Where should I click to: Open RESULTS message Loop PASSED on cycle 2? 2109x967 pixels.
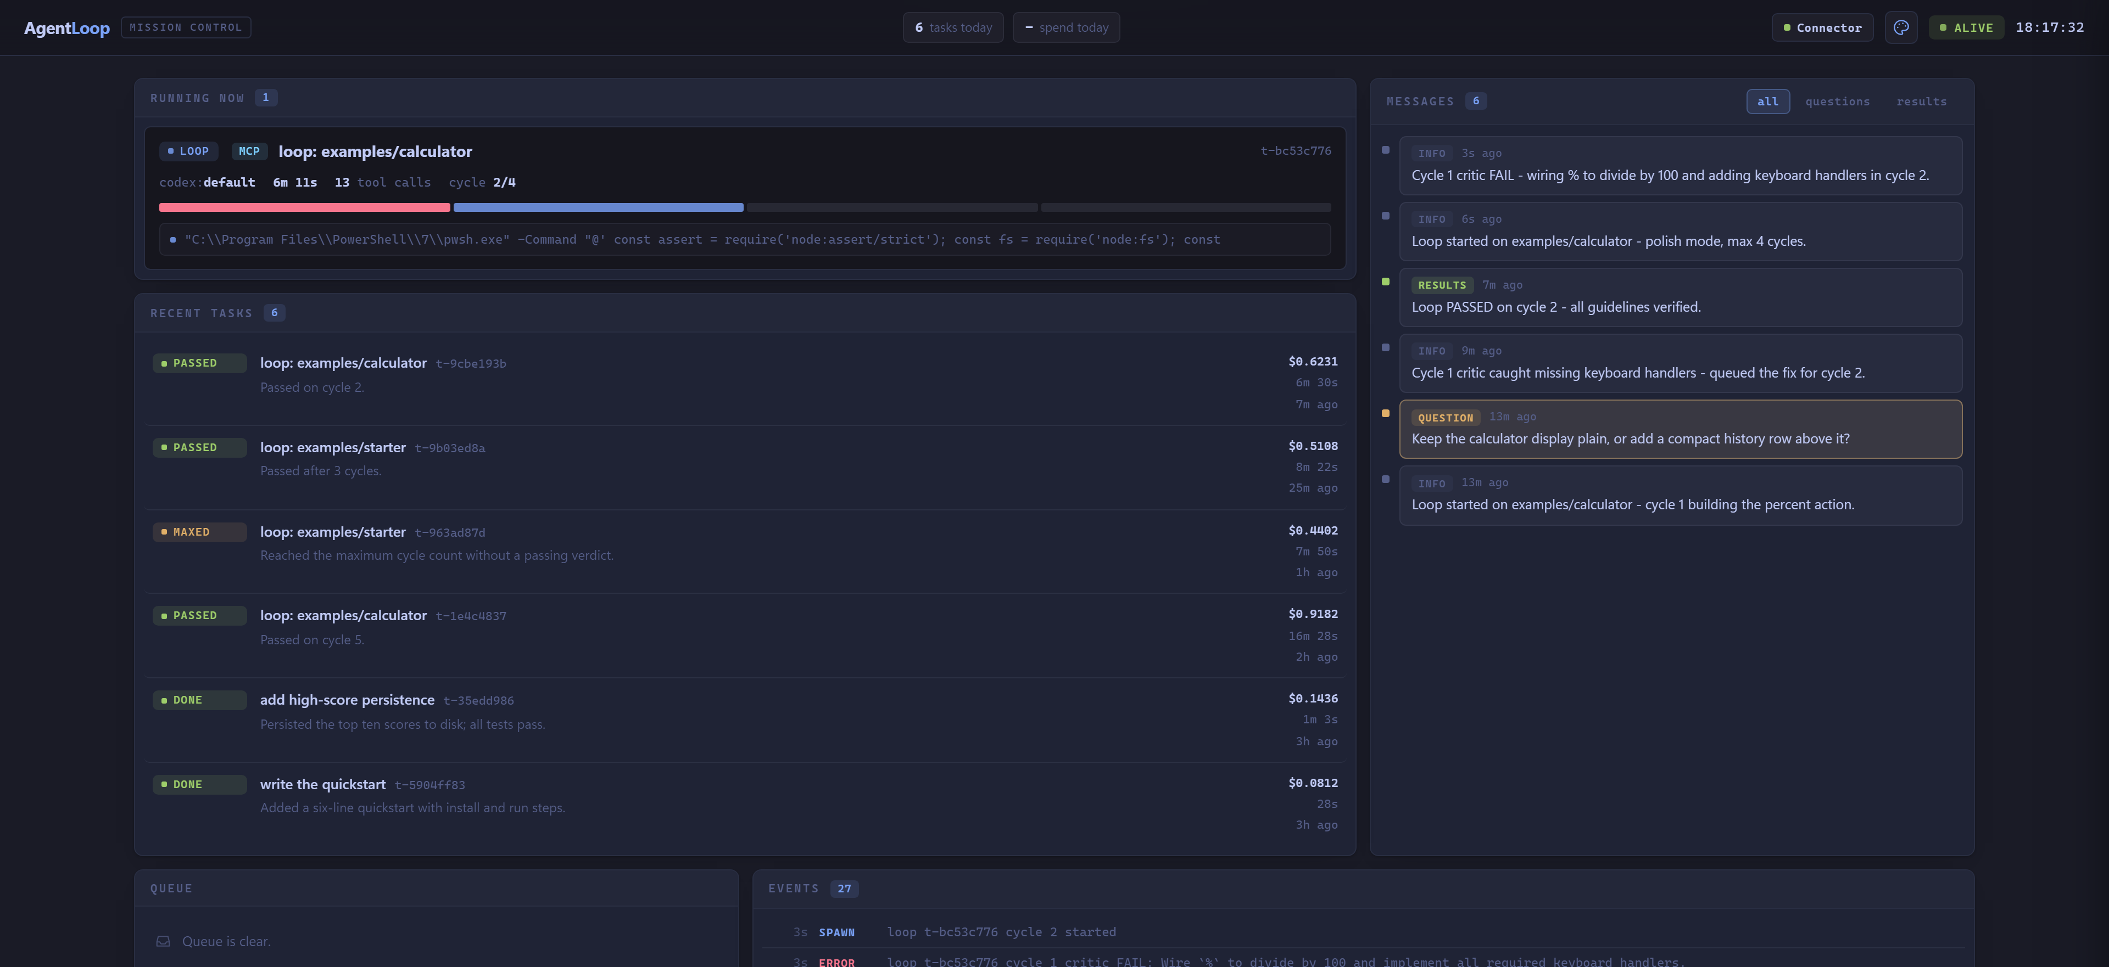point(1681,298)
